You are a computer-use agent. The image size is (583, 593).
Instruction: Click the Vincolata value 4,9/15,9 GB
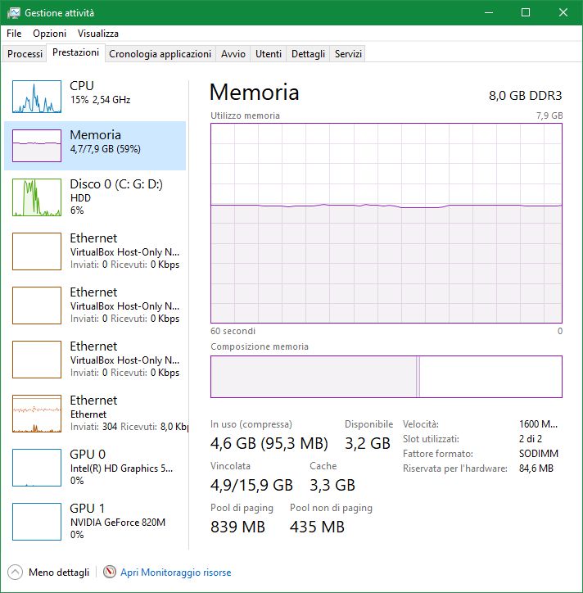(x=252, y=485)
